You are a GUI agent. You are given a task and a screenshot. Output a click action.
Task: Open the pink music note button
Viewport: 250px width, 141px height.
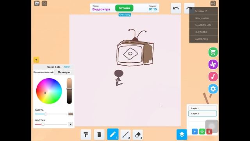pyautogui.click(x=213, y=77)
